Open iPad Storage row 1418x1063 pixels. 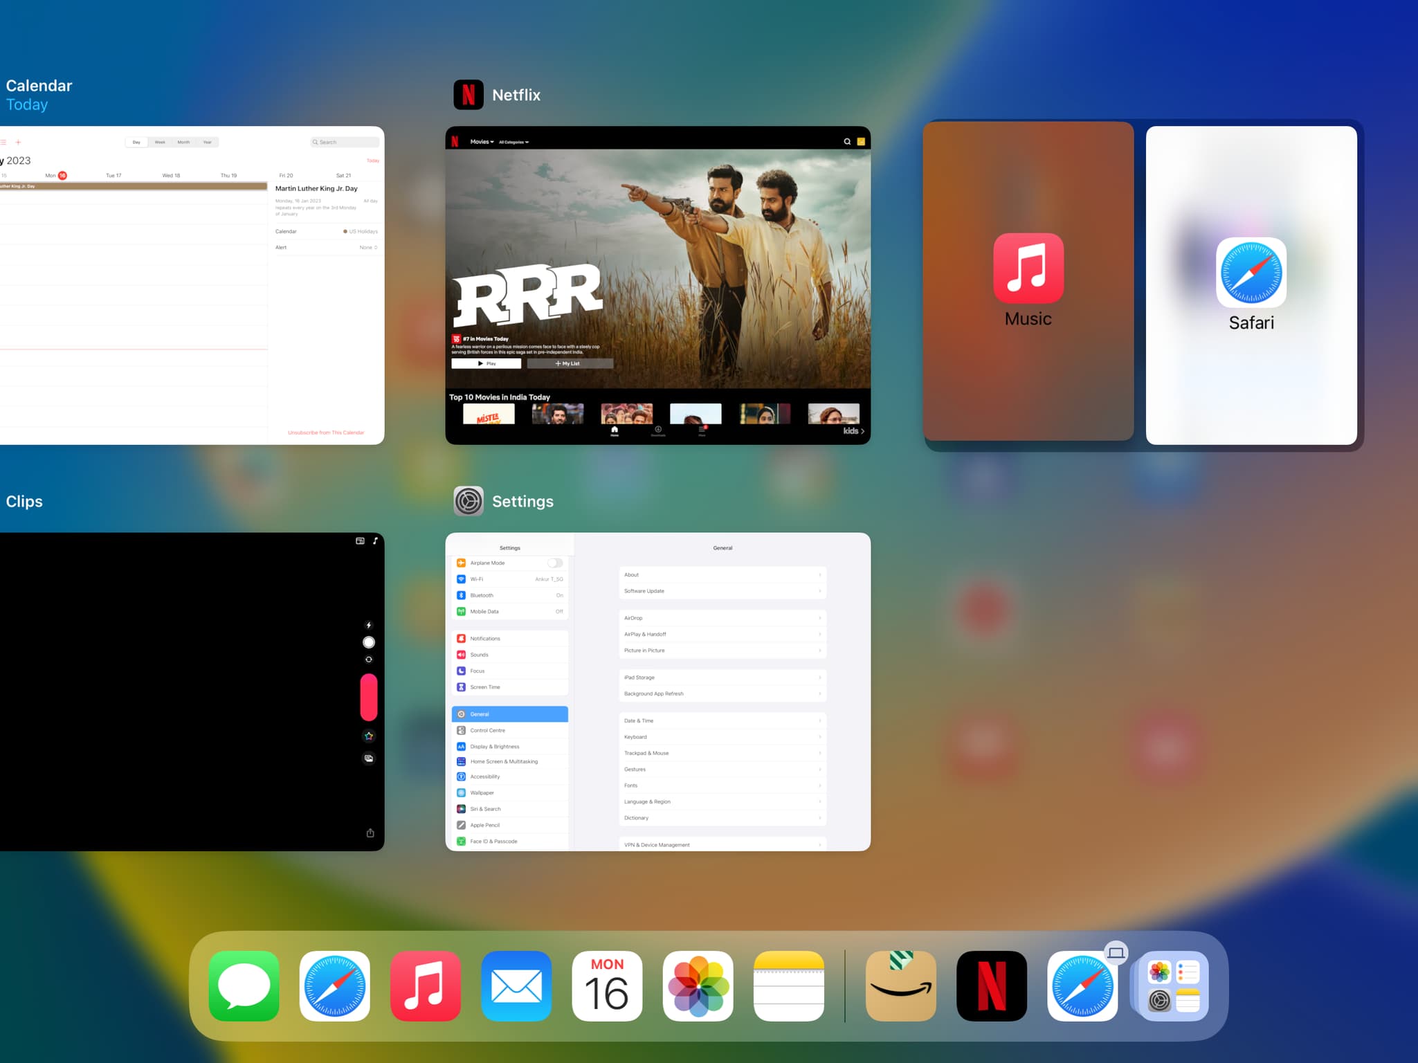pyautogui.click(x=722, y=678)
